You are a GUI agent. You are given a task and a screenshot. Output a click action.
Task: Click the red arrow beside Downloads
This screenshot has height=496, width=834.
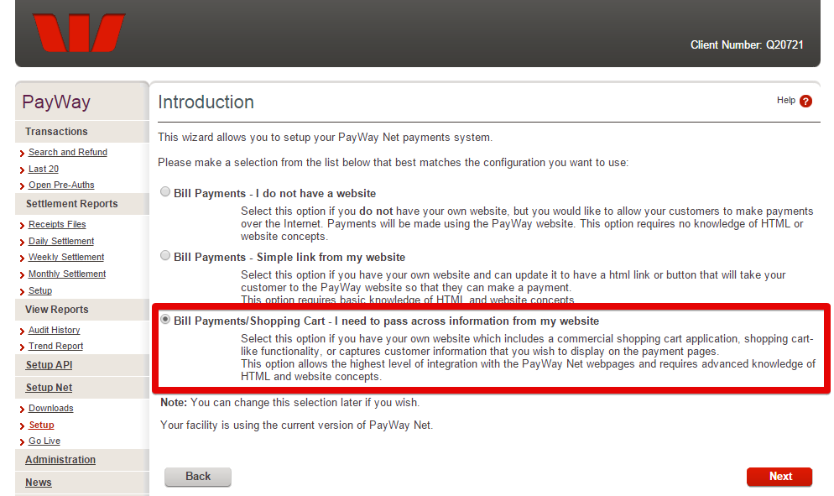22,410
